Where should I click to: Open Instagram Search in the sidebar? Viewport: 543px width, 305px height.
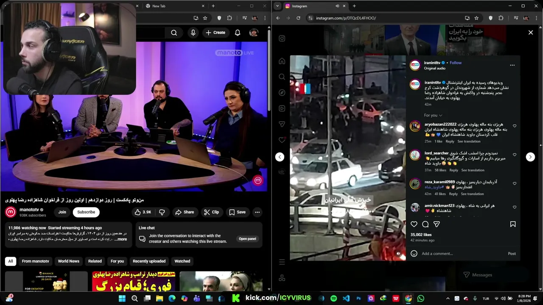(x=282, y=77)
